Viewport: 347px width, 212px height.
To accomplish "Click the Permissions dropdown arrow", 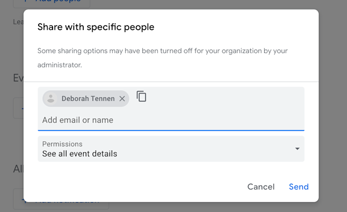I will click(297, 149).
